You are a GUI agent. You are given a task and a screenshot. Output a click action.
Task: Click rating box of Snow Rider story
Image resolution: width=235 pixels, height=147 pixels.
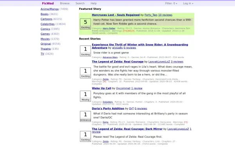[x=85, y=51]
